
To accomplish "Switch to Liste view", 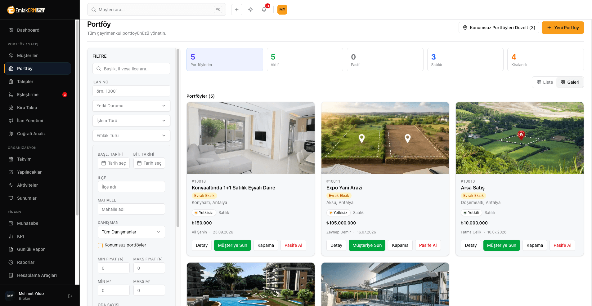I will [x=545, y=82].
